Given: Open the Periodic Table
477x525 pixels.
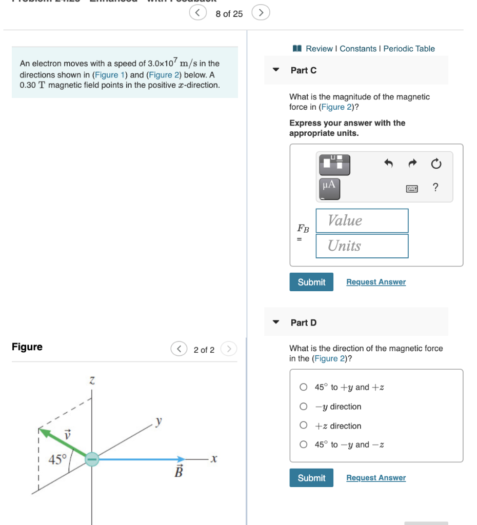Looking at the screenshot, I should [409, 48].
